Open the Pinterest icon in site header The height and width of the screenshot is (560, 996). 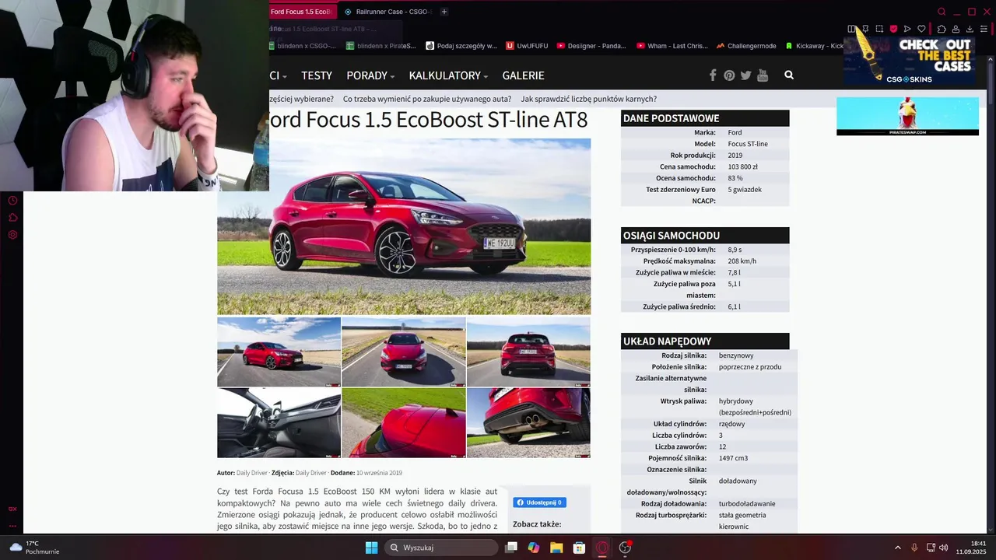729,75
